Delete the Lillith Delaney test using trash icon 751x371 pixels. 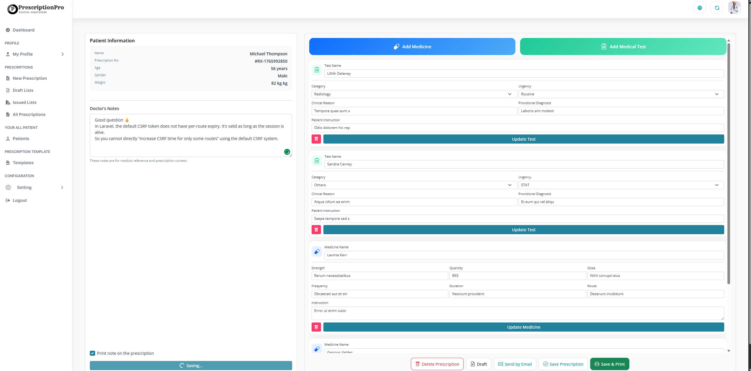coord(316,139)
